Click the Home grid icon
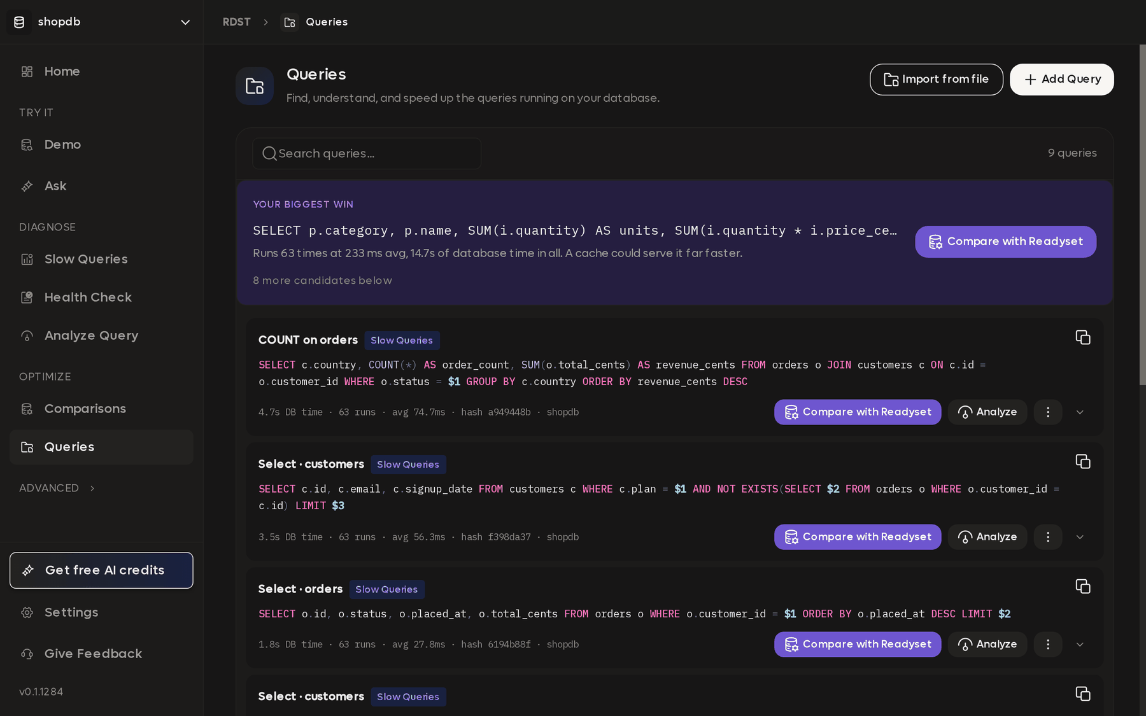Viewport: 1146px width, 716px height. (27, 71)
